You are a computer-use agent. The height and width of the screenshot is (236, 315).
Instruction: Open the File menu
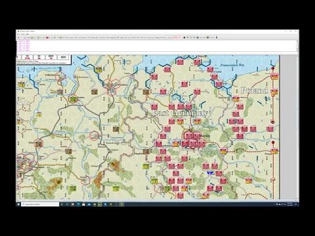pyautogui.click(x=18, y=34)
